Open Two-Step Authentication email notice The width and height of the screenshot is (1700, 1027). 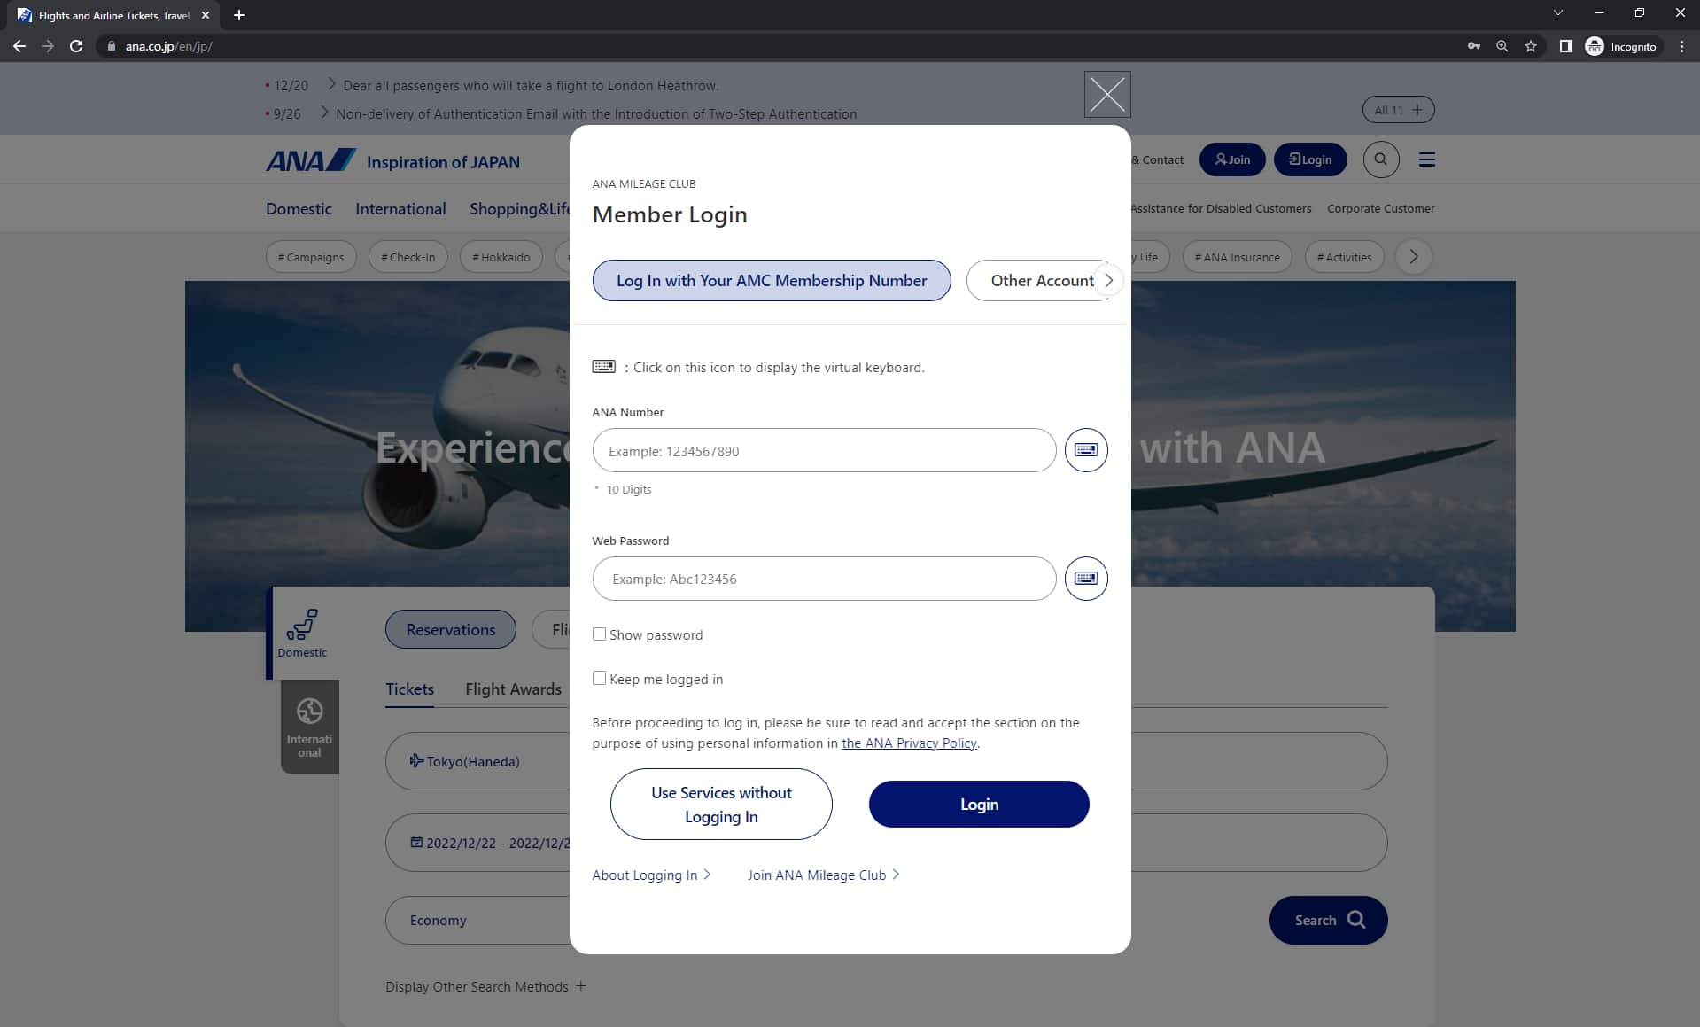coord(596,114)
